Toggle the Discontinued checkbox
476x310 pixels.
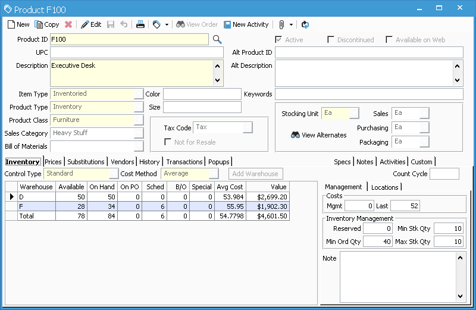pyautogui.click(x=331, y=40)
